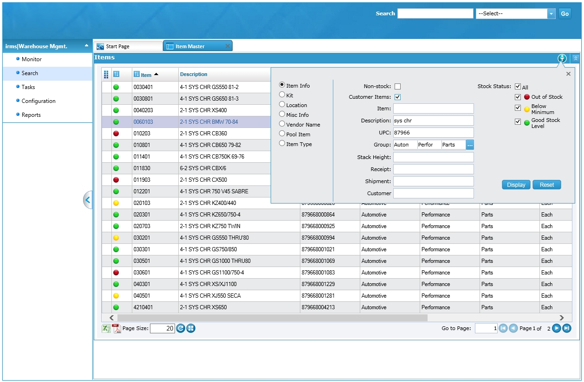The width and height of the screenshot is (584, 382).
Task: Uncheck the Customer Items checkbox
Action: (x=397, y=97)
